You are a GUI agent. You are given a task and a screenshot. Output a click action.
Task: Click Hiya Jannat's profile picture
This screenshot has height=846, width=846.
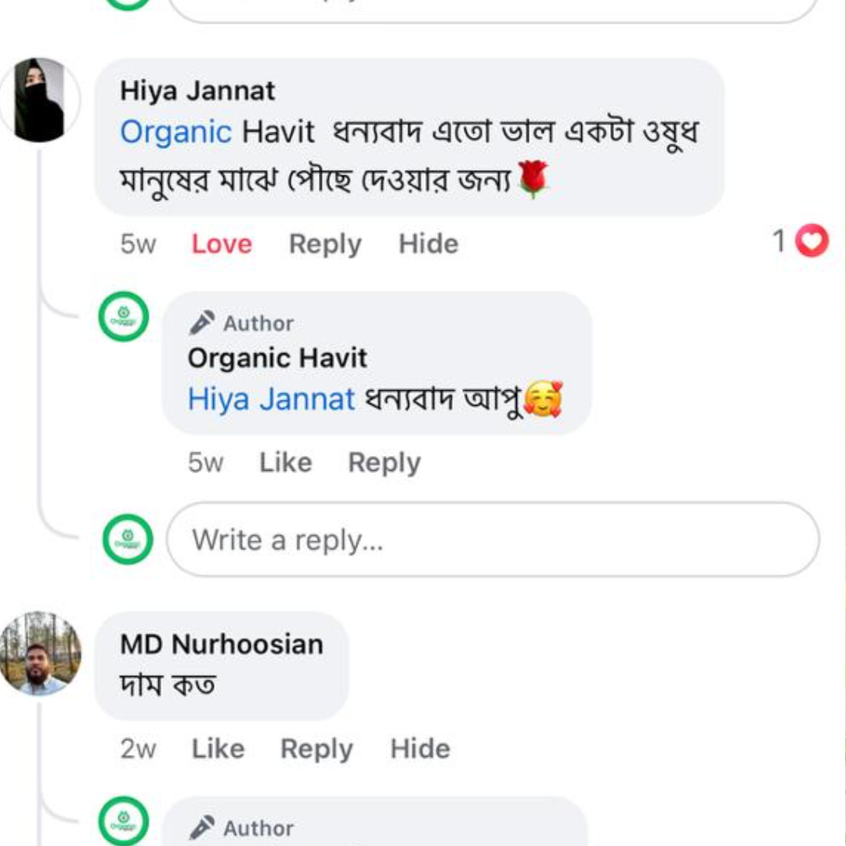point(39,99)
